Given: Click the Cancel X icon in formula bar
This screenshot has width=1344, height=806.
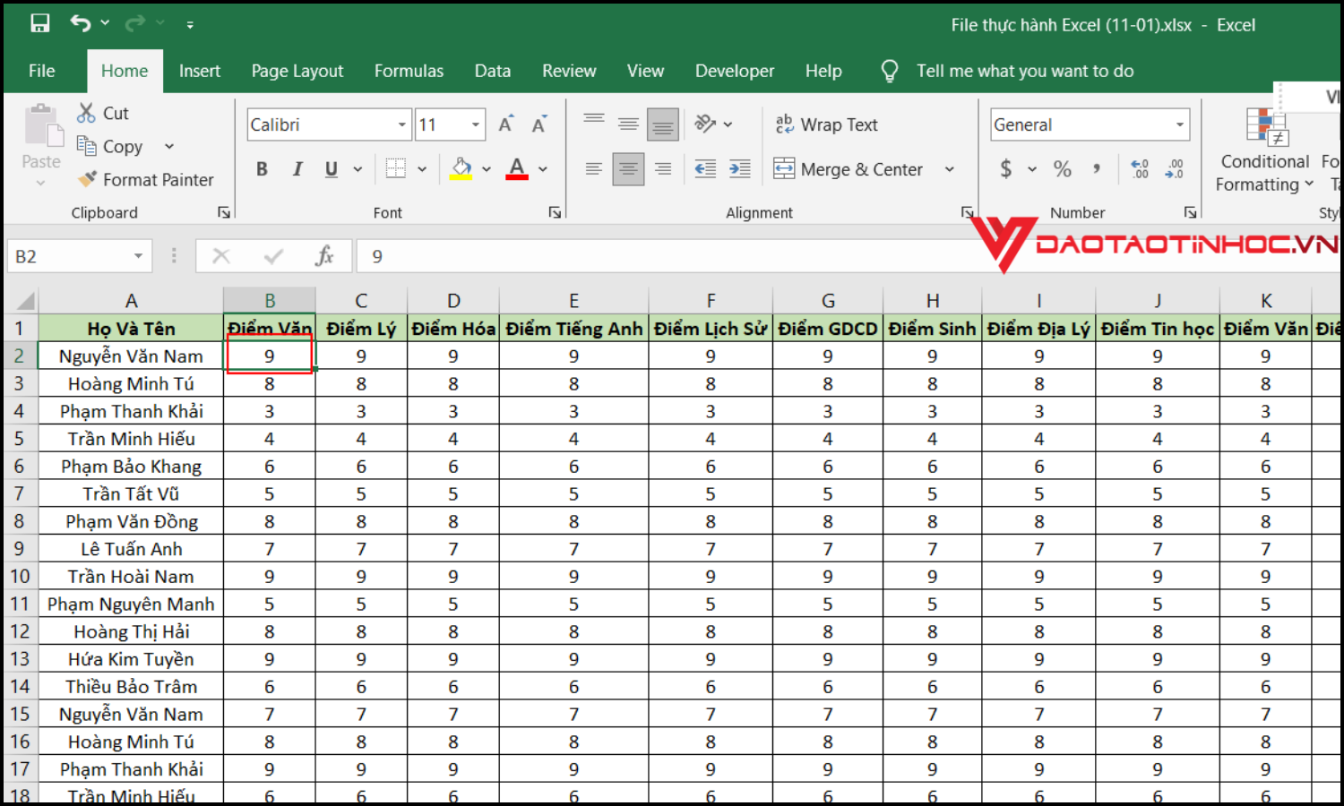Looking at the screenshot, I should click(x=221, y=256).
